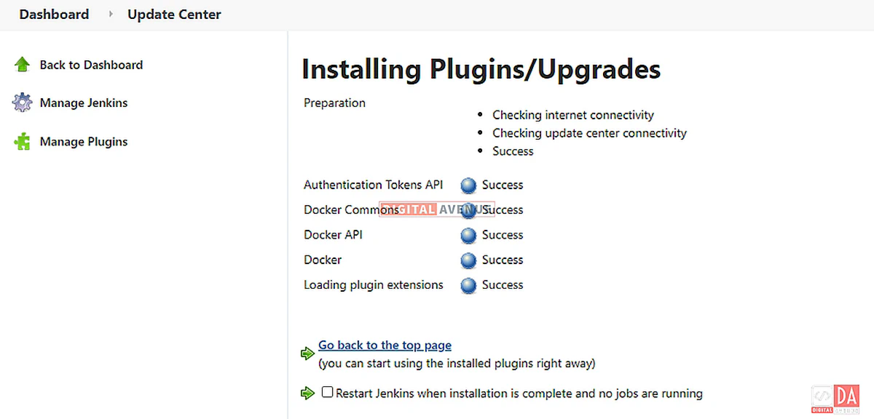Screen dimensions: 874x419
Task: Click the Installing Plugins/Upgrades heading
Action: tap(481, 69)
